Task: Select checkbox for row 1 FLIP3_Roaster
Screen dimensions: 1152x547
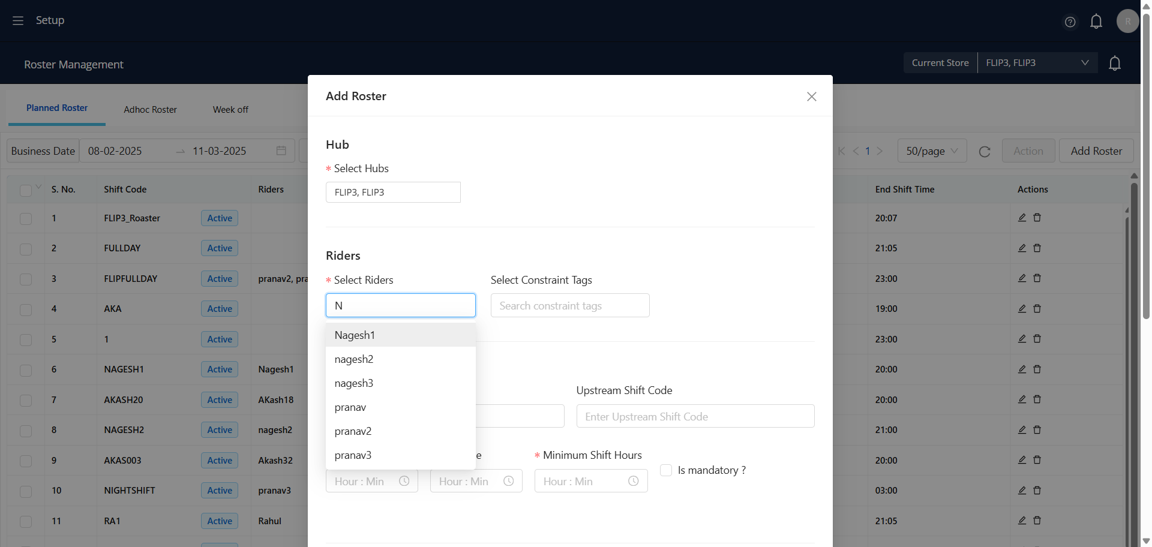Action: click(x=26, y=218)
